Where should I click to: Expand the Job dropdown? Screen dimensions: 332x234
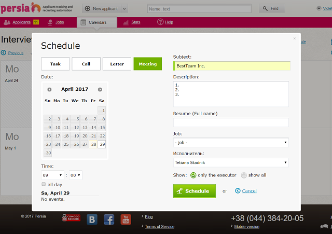[231, 143]
